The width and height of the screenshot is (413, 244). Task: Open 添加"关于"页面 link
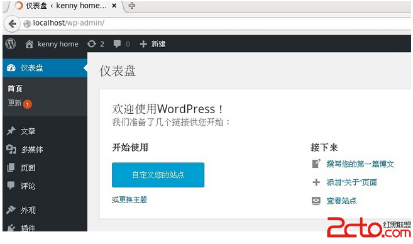coord(351,182)
